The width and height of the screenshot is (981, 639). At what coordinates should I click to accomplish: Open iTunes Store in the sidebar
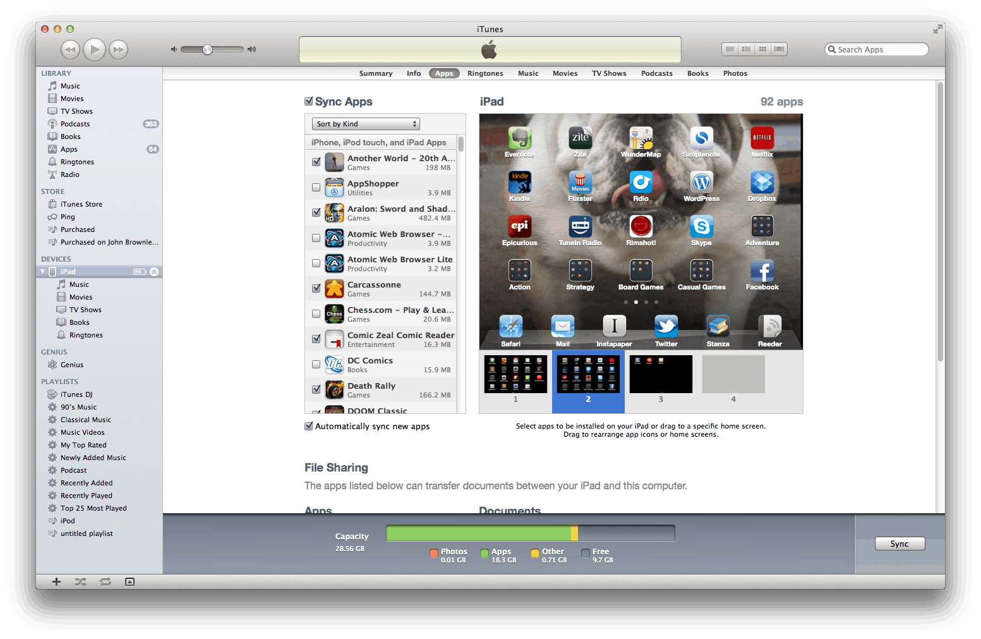pos(81,204)
